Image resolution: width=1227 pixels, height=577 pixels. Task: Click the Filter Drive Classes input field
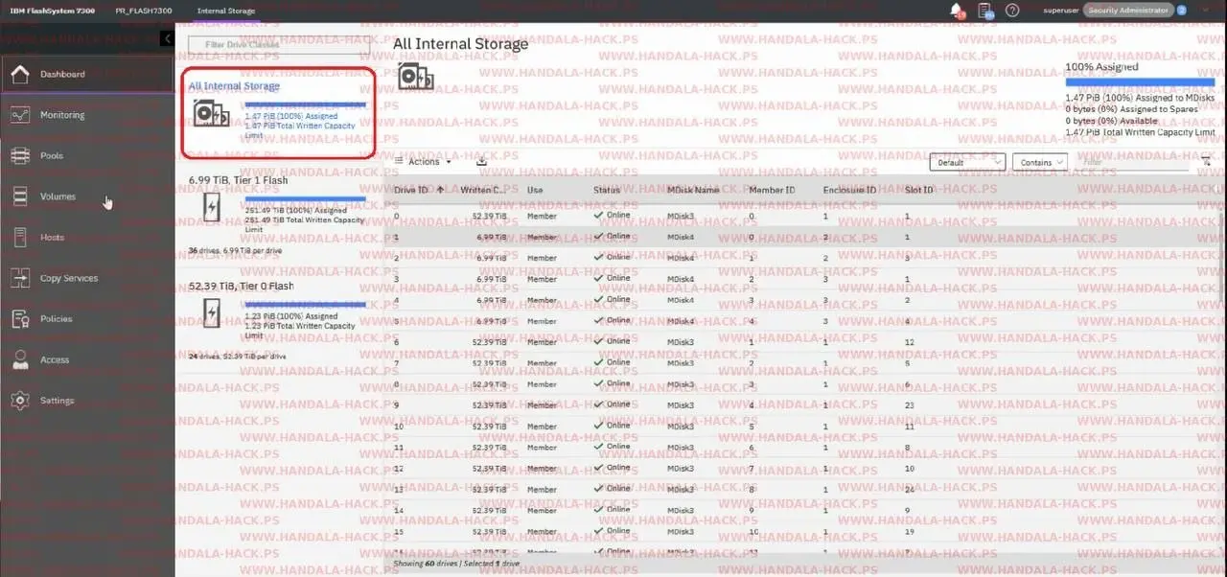tap(278, 45)
